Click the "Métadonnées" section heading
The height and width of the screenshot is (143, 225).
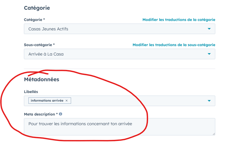(x=42, y=79)
